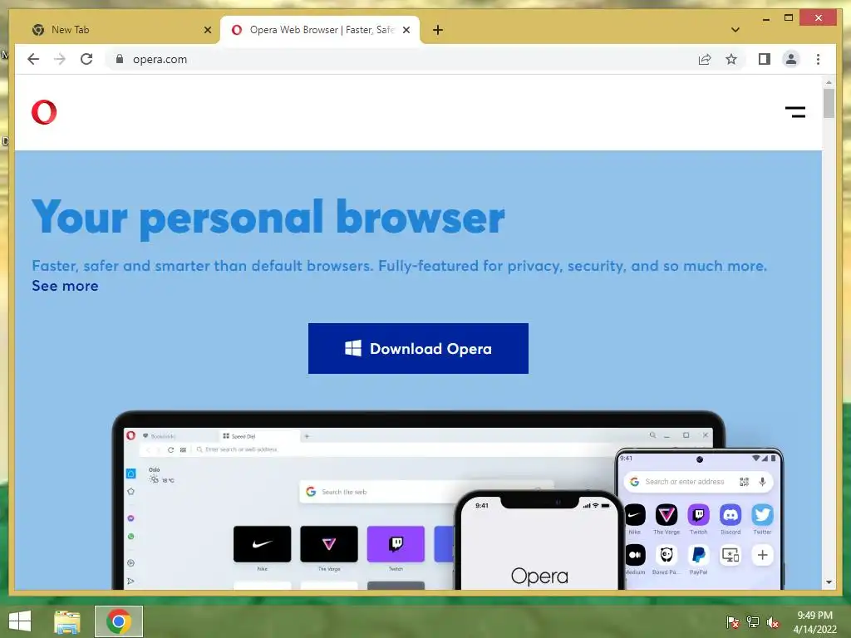Open the Windows Start menu
Screen dimensions: 851x638
20,621
